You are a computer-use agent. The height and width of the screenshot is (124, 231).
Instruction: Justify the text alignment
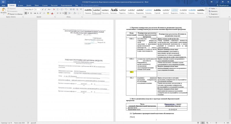[66, 13]
